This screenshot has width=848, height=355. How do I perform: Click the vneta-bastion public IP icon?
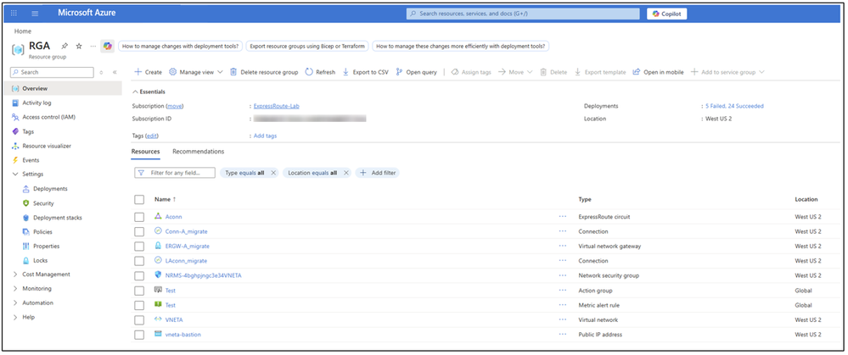[x=158, y=334]
